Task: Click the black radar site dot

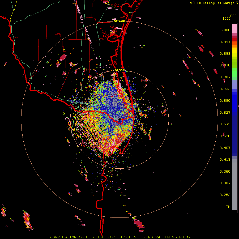Action: pyautogui.click(x=119, y=119)
